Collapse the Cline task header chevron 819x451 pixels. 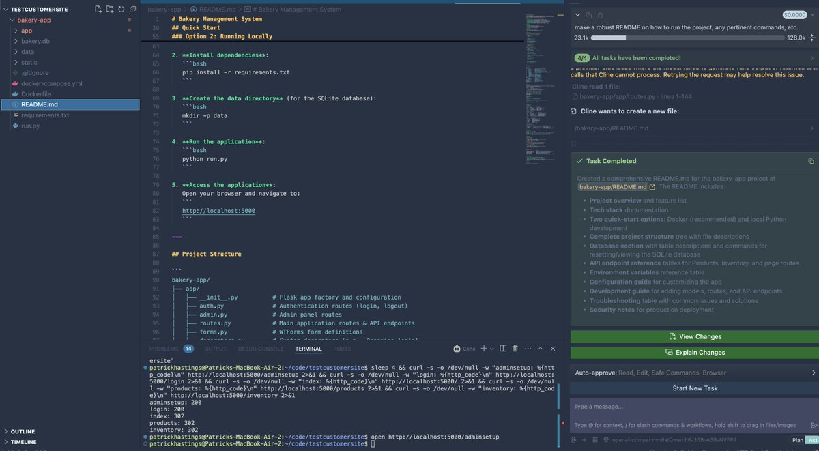[x=578, y=15]
